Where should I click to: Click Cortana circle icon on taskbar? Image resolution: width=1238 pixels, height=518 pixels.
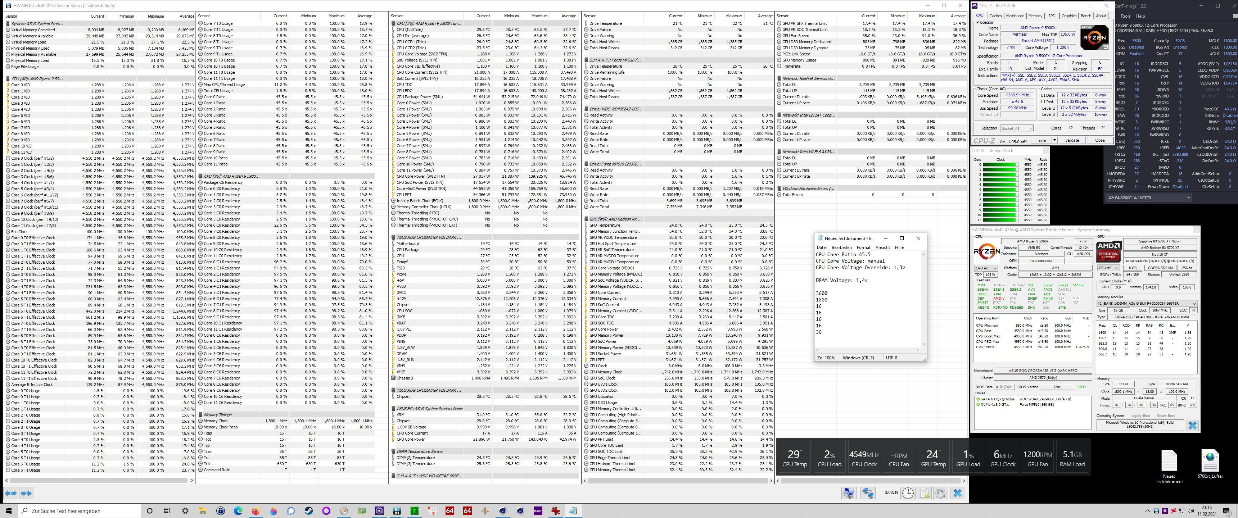pyautogui.click(x=149, y=511)
